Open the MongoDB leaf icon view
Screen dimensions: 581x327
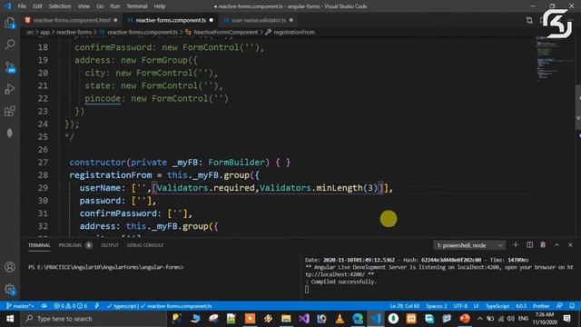(10, 133)
